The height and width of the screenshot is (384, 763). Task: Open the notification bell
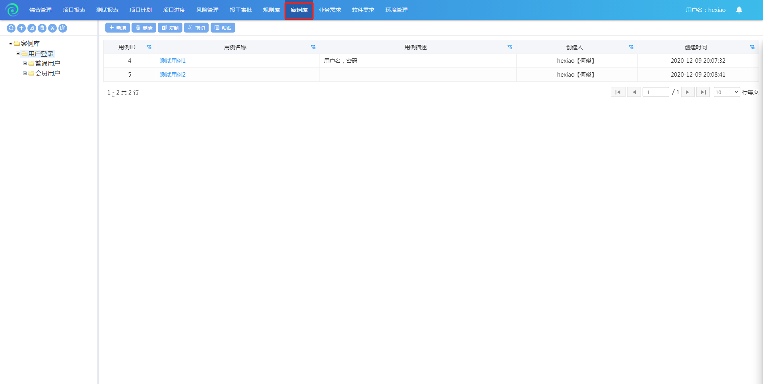[739, 10]
